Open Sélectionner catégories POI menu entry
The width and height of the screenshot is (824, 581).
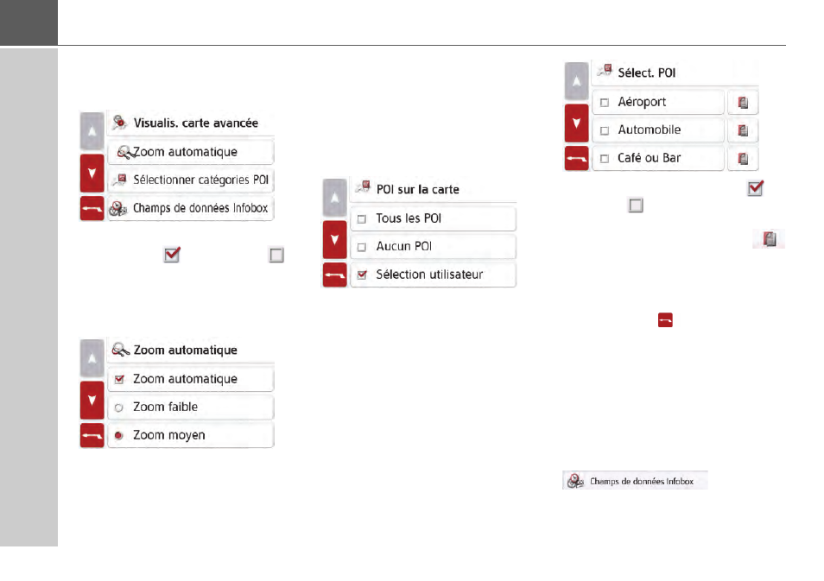click(x=191, y=180)
